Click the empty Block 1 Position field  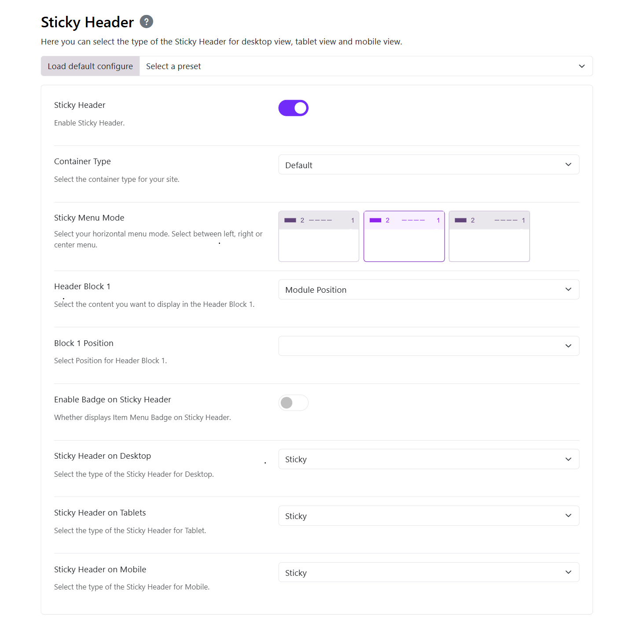click(429, 346)
